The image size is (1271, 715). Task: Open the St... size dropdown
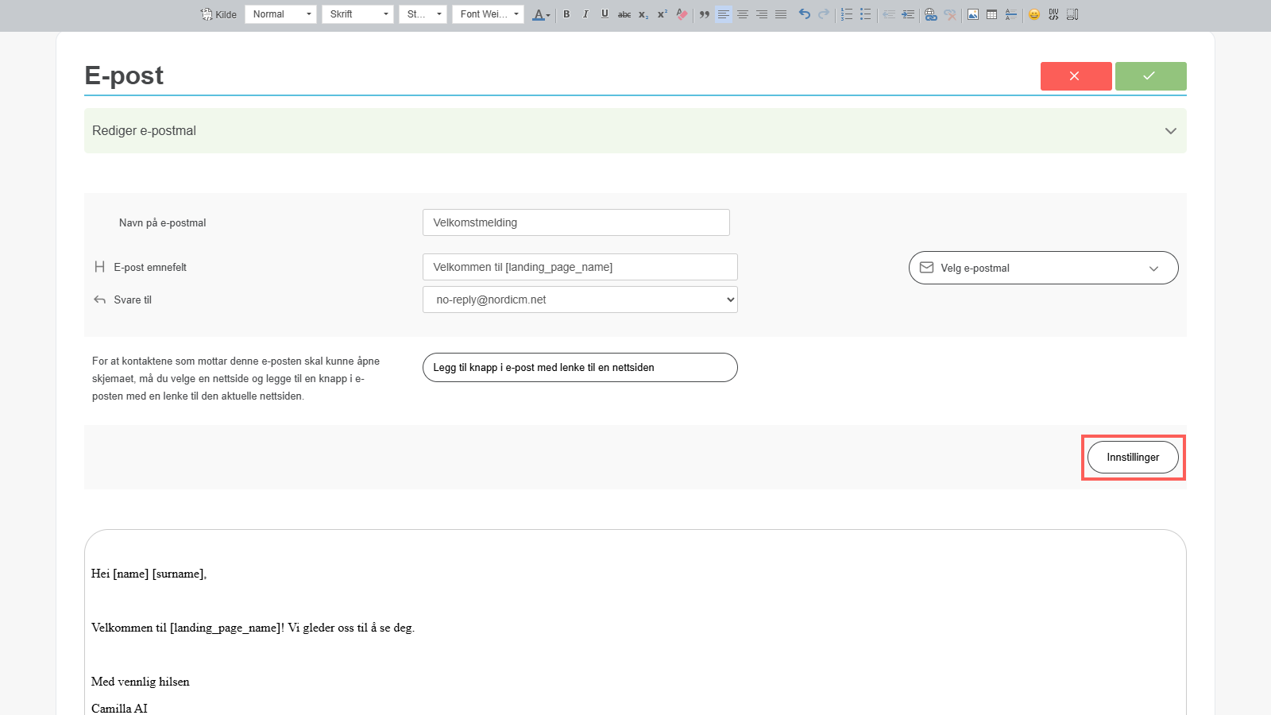pyautogui.click(x=423, y=14)
